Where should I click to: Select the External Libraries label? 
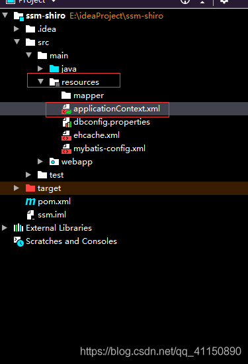pos(59,228)
